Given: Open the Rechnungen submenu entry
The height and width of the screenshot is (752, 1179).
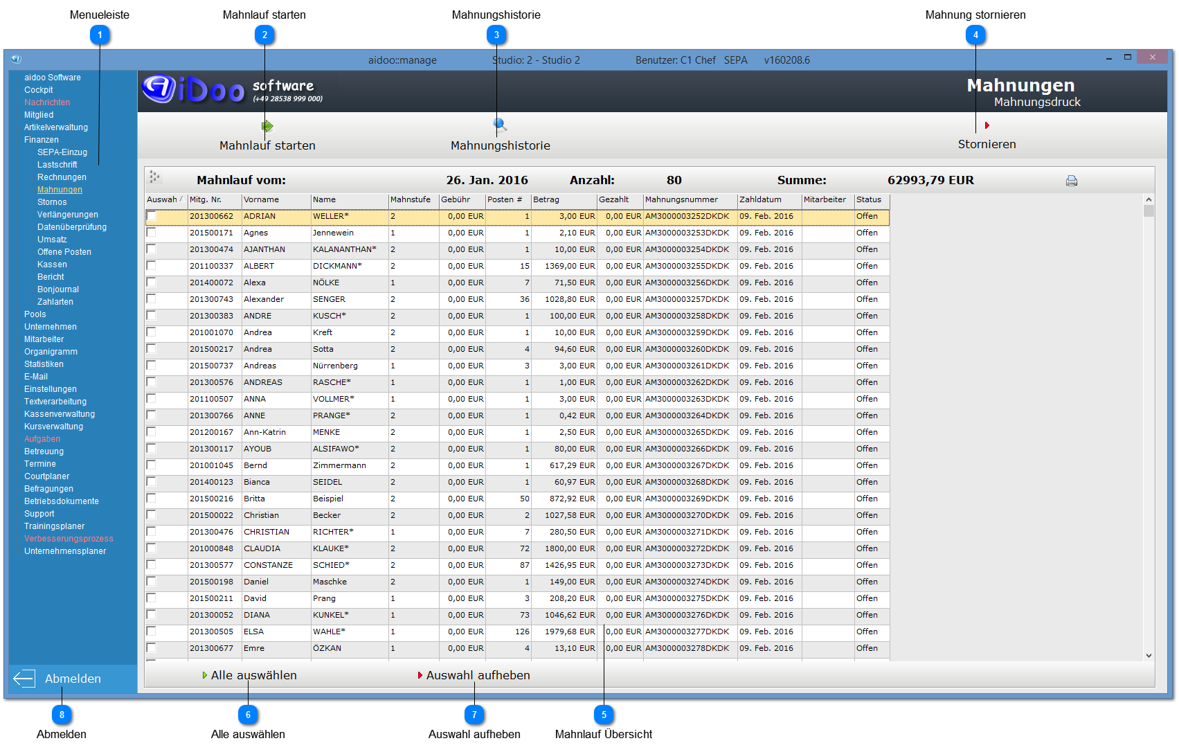Looking at the screenshot, I should 62,177.
